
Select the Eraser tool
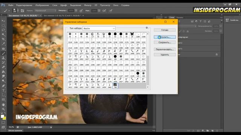coord(3,67)
